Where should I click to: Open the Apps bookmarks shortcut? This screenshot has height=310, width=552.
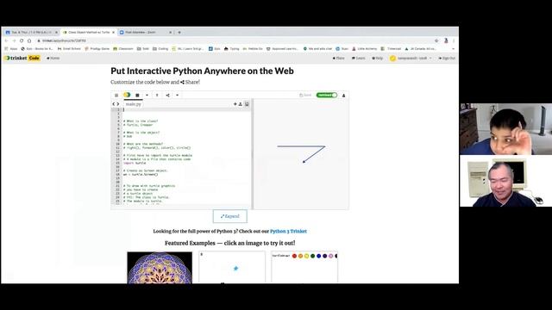[x=11, y=49]
